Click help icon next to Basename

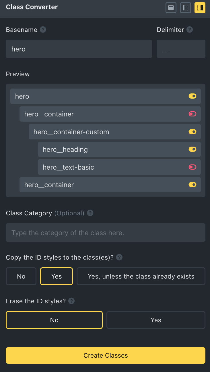(x=43, y=30)
